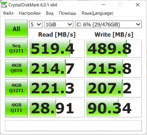Click the CrystalDiskMark app icon in title bar

click(x=4, y=5)
